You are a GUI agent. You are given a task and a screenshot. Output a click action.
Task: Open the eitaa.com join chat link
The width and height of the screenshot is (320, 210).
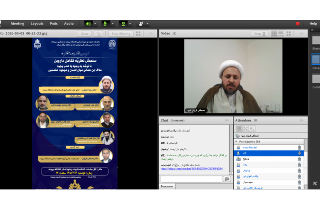(x=191, y=169)
